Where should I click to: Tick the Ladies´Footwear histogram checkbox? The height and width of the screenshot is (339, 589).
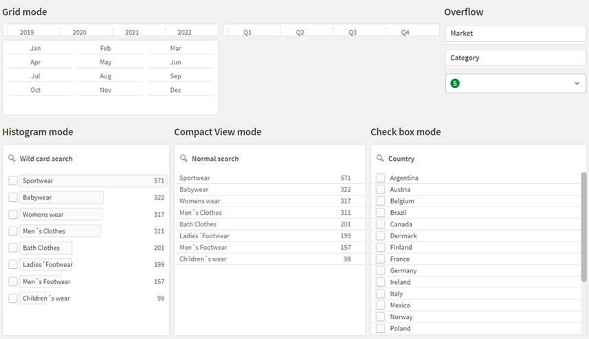pos(13,264)
